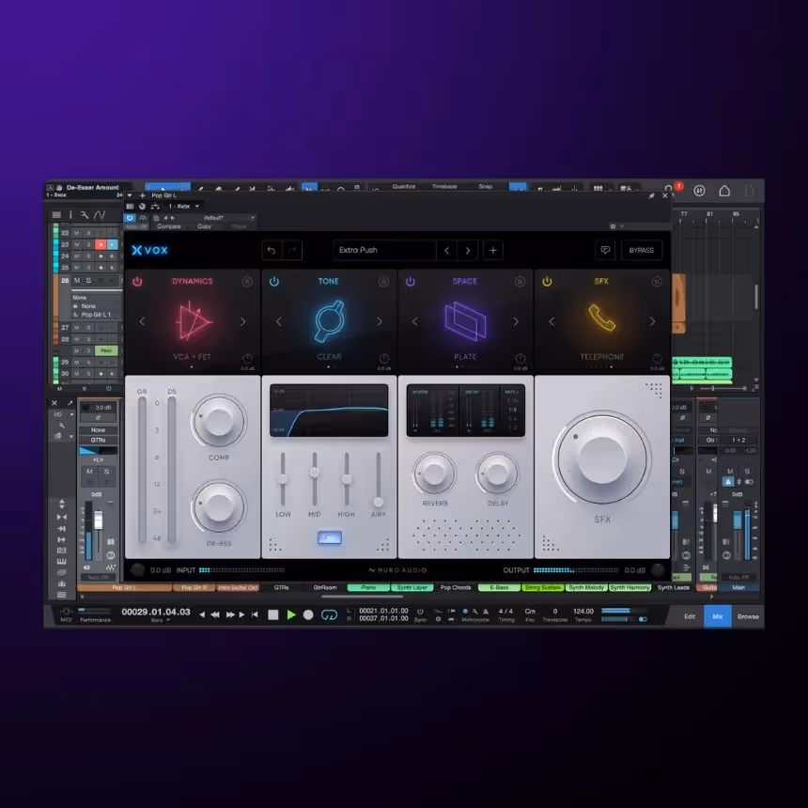The height and width of the screenshot is (808, 808).
Task: Toggle the Loop button in transport
Action: [x=329, y=614]
